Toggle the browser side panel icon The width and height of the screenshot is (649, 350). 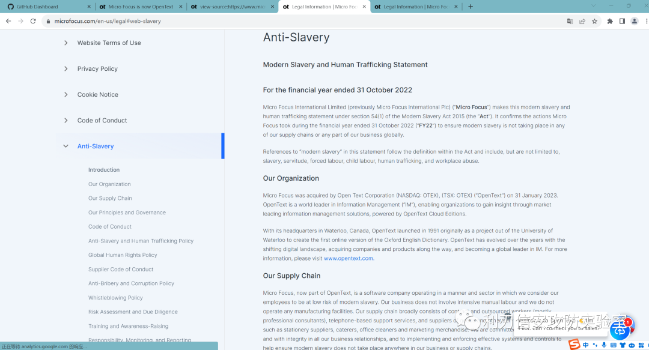(622, 21)
